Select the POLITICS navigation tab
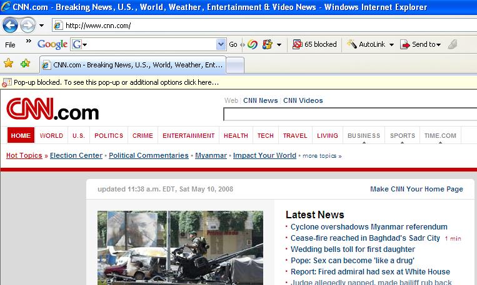This screenshot has width=477, height=285. 109,135
